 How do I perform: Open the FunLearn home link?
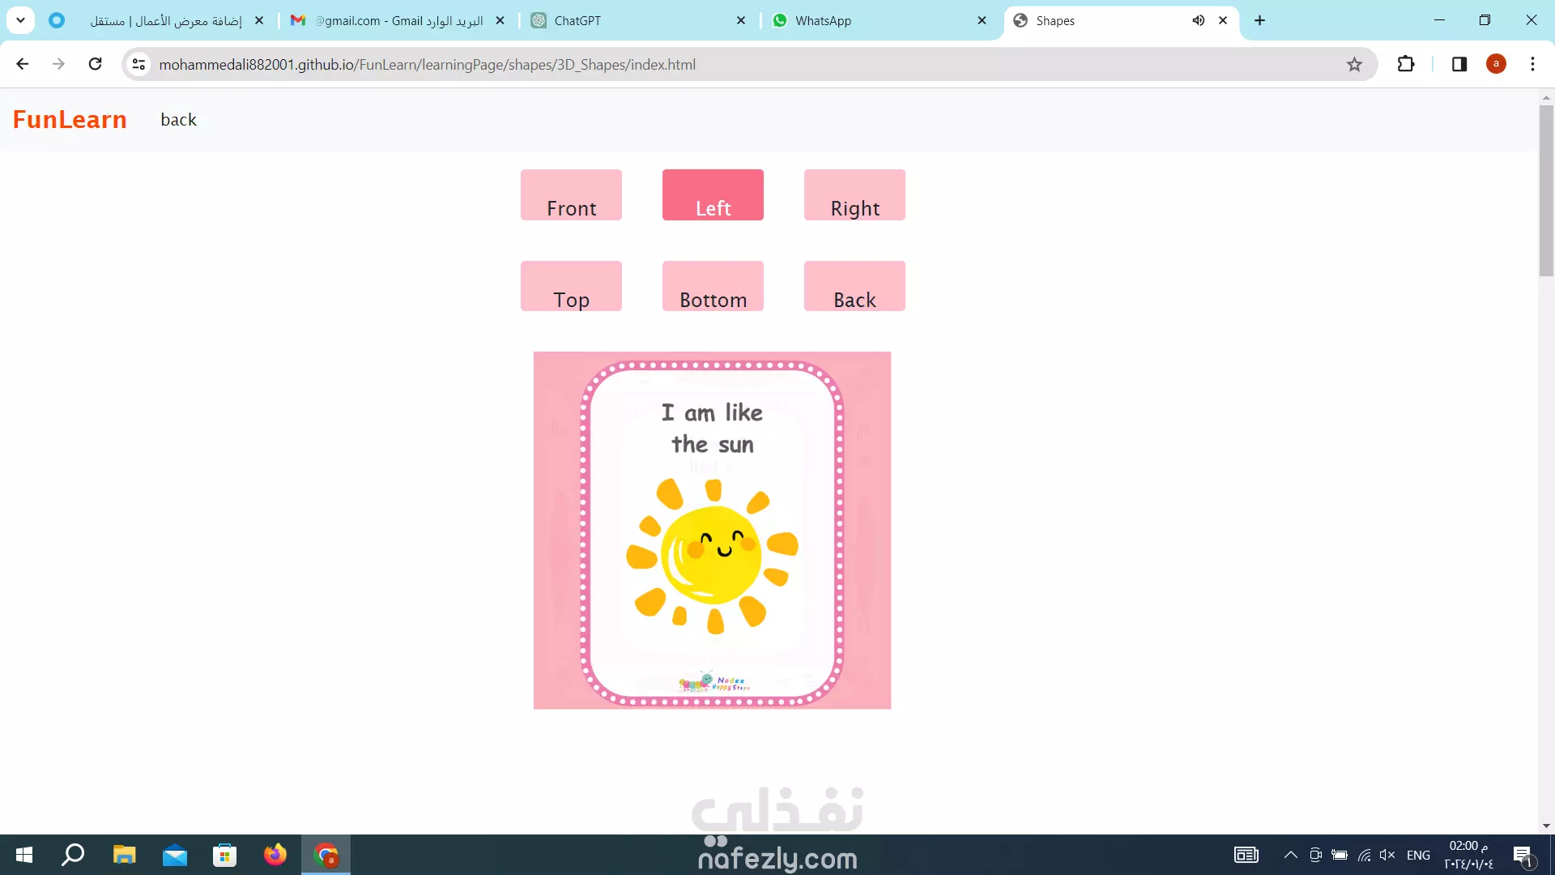(x=70, y=120)
